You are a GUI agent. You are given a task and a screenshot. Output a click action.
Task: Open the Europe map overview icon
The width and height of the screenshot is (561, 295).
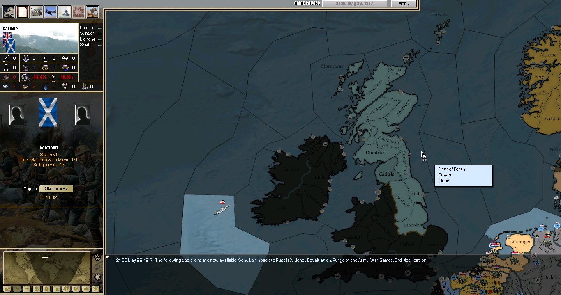[x=9, y=11]
